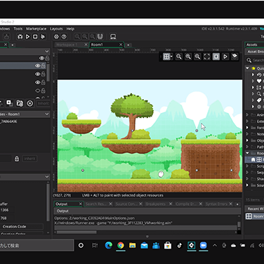Delete the selected layer with circled X icon
Screen dimensions: 264x264
[30, 103]
